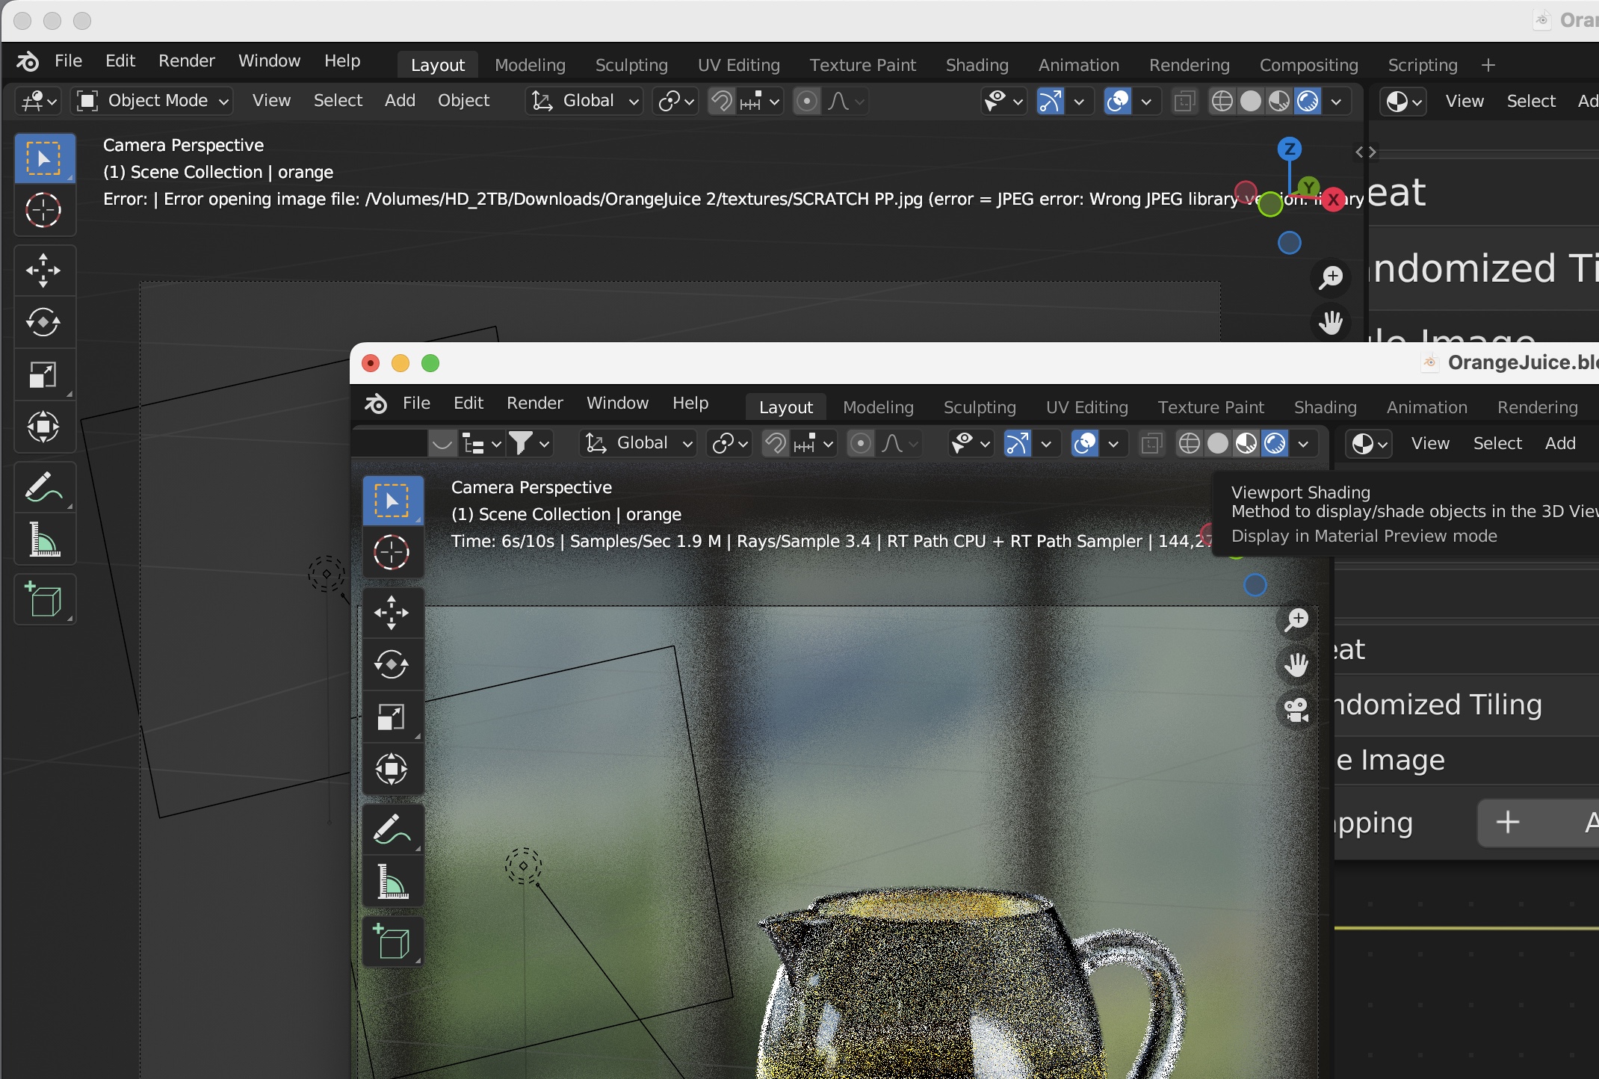The width and height of the screenshot is (1599, 1079).
Task: Open the Object Mode dropdown
Action: [152, 101]
